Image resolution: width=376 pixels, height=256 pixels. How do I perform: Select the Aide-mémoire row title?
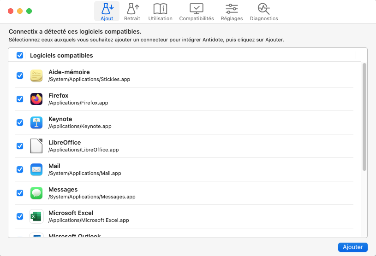(69, 72)
